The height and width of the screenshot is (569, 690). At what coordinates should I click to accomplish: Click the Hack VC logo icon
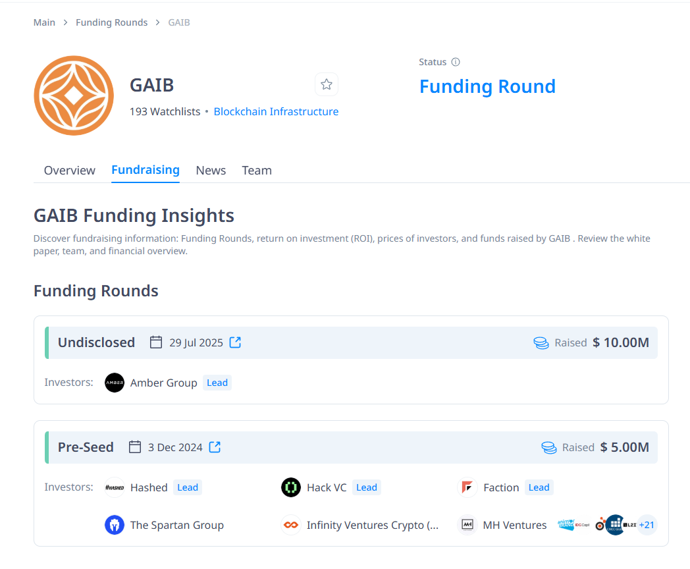tap(291, 487)
